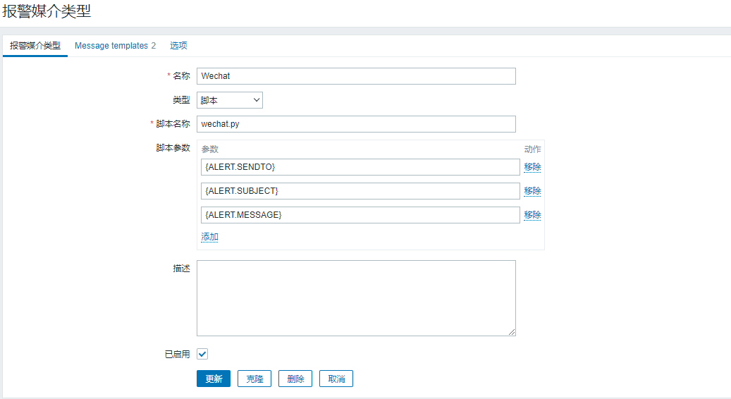Image resolution: width=731 pixels, height=399 pixels.
Task: Focus the 脚本名称 field with wechat.py
Action: pyautogui.click(x=356, y=124)
